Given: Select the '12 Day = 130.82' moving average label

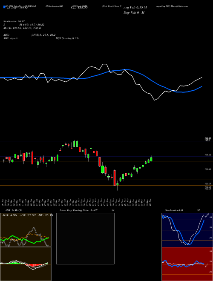Looking at the screenshot, I should (x=17, y=8).
